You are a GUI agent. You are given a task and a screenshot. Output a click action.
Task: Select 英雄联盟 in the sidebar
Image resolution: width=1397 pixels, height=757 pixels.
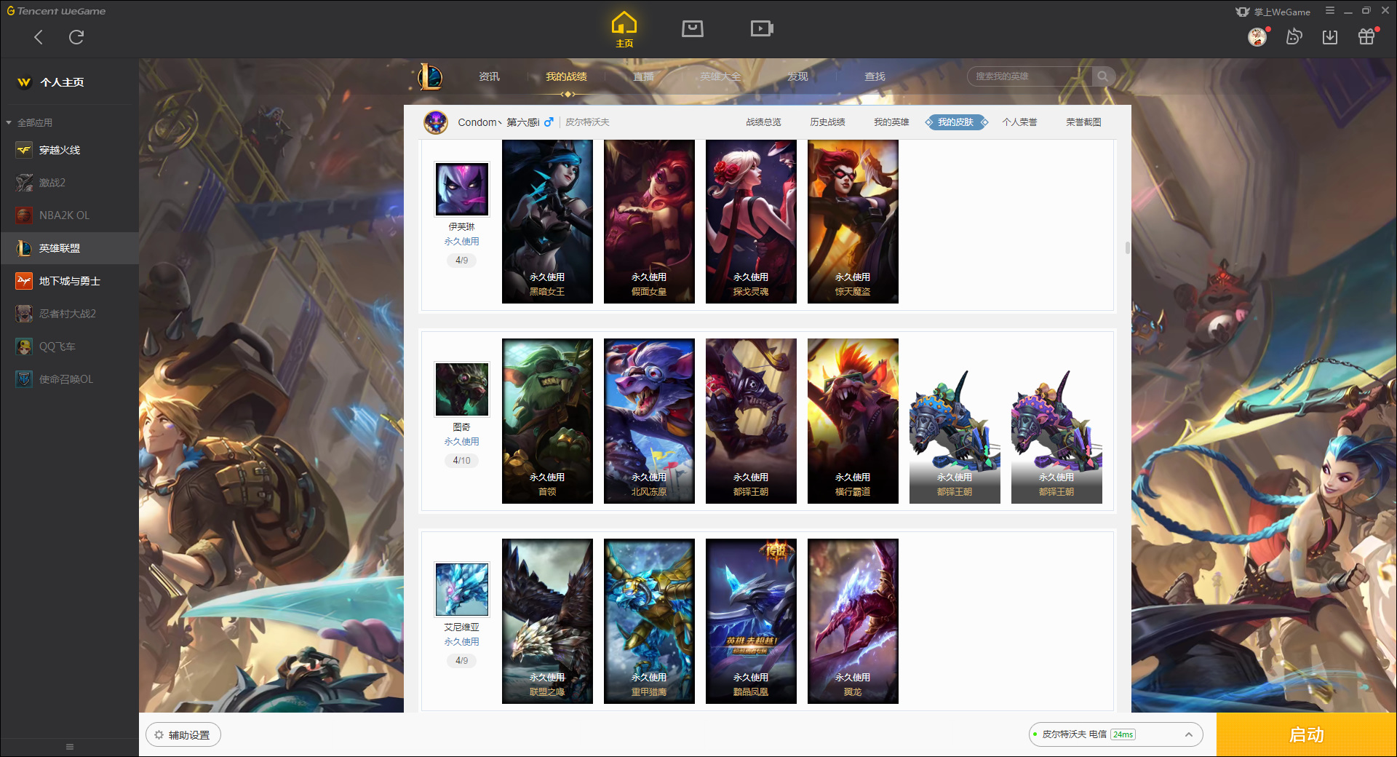click(69, 248)
